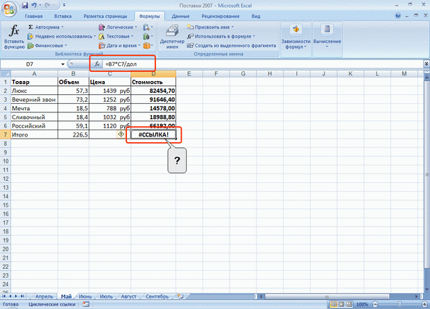Click zoom out minus button

tap(375, 304)
